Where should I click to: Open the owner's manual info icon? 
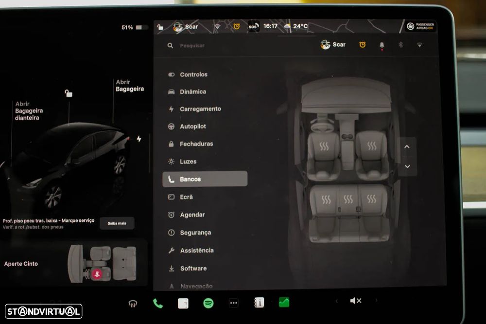click(x=259, y=302)
